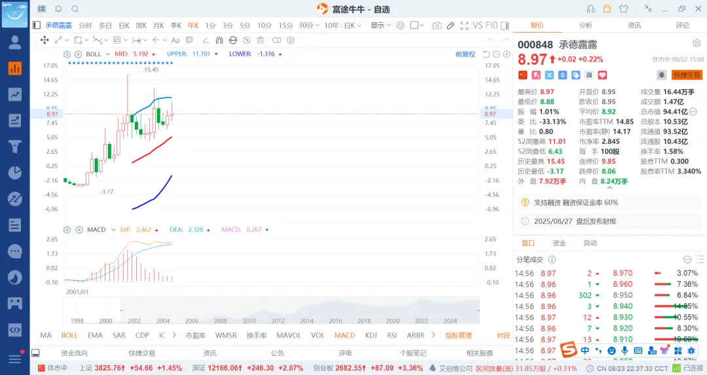Click 前复权 adjustment link
Screen dimensions: 707x375
465,54
